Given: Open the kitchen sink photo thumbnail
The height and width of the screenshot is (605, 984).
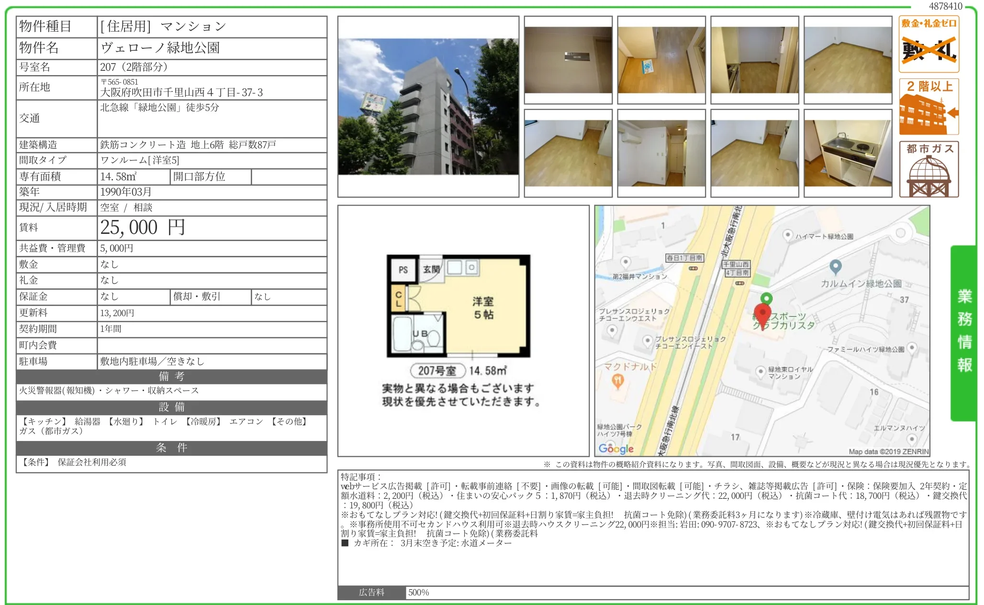Looking at the screenshot, I should click(x=848, y=153).
